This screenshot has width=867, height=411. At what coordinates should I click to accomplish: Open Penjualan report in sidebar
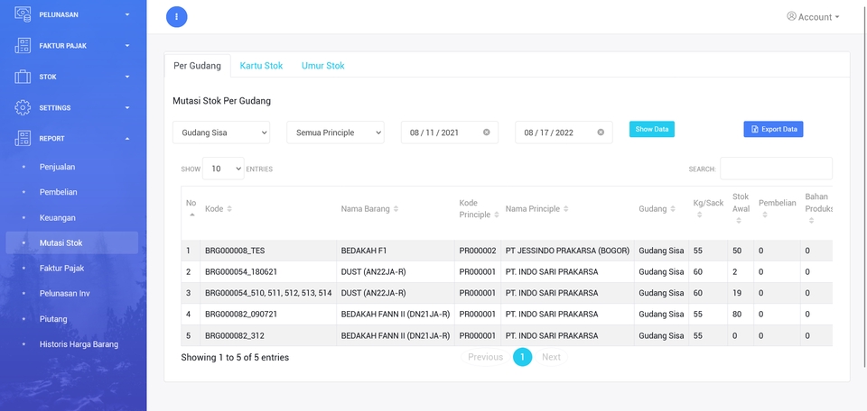[58, 167]
